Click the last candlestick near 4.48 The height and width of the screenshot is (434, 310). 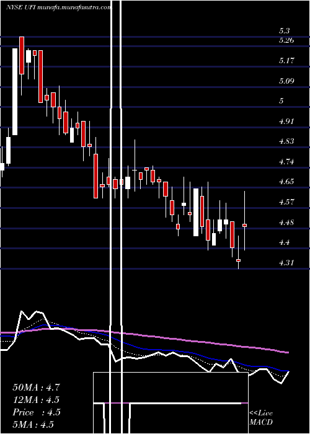245,225
